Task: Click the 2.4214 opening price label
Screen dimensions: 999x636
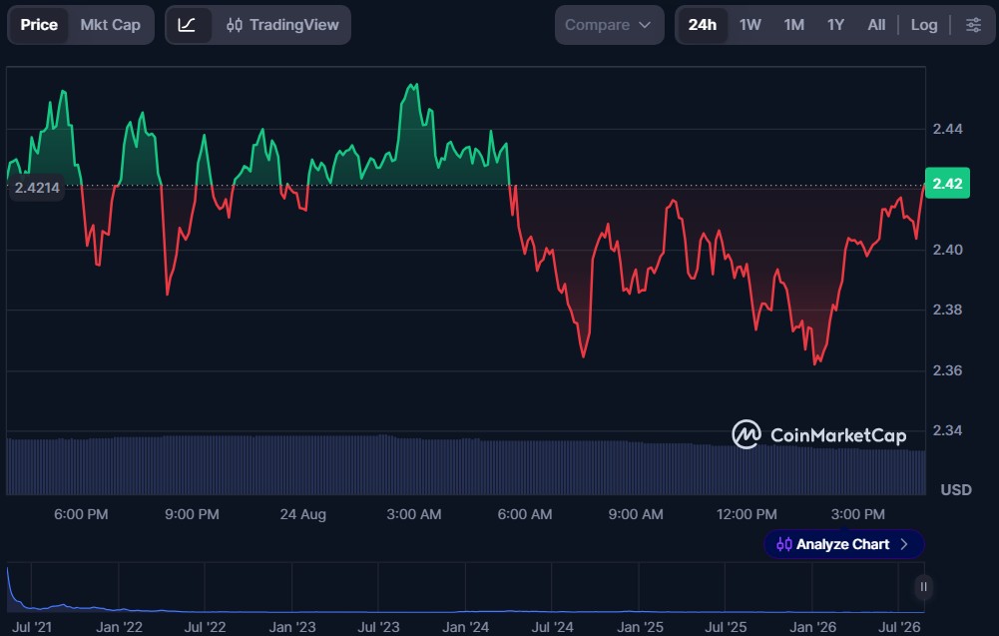Action: [37, 188]
